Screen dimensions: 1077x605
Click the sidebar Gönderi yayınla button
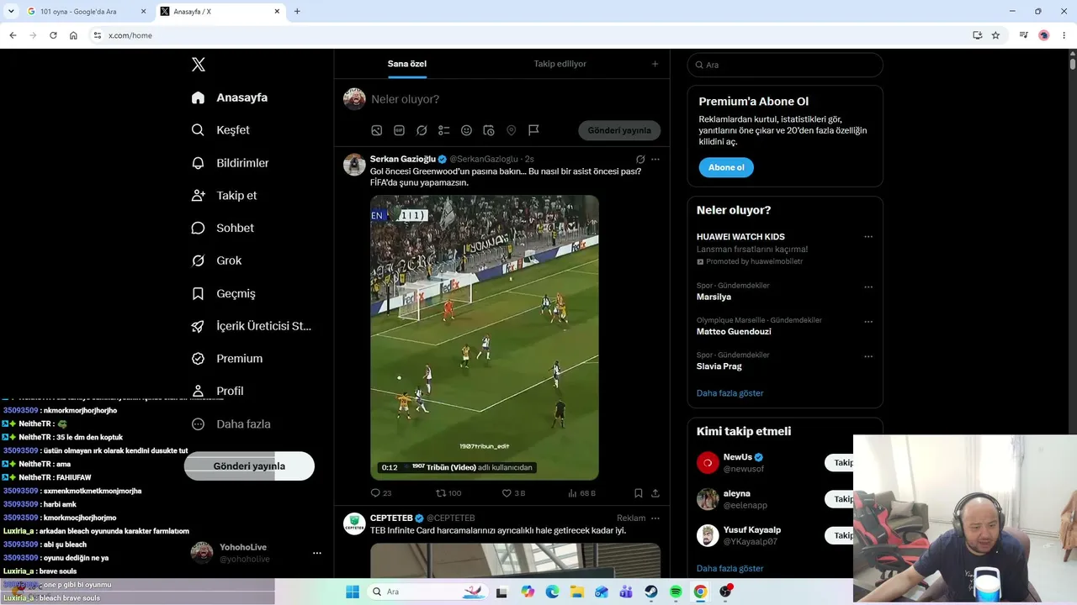(x=249, y=466)
